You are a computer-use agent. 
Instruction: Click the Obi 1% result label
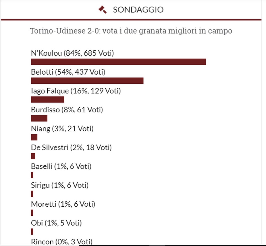[56, 223]
